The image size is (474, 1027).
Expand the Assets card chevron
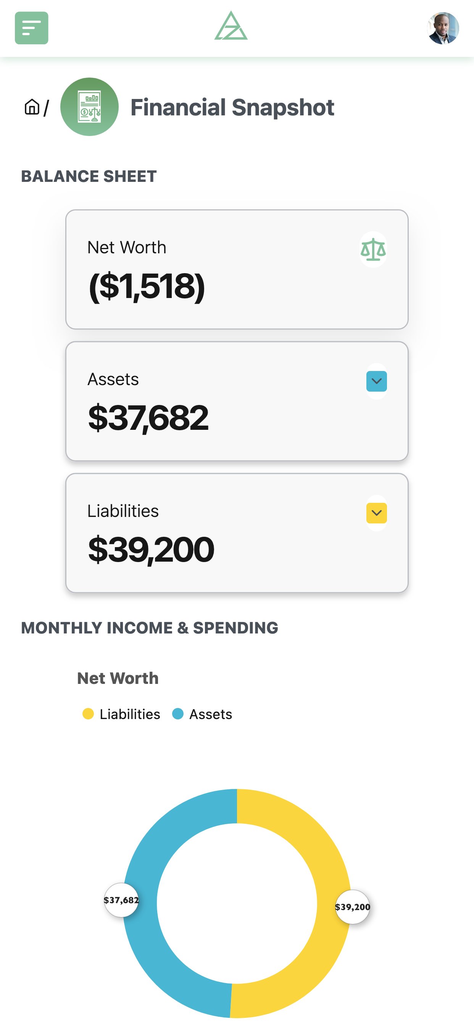point(376,381)
